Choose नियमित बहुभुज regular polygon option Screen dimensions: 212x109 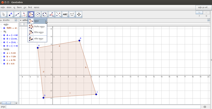(x=37, y=27)
